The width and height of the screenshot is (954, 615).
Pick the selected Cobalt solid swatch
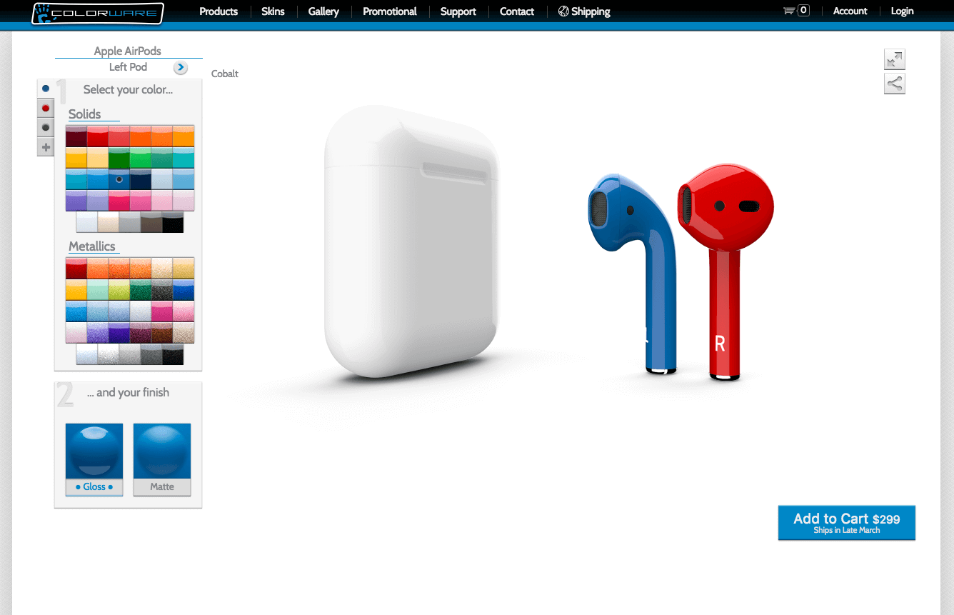(119, 179)
